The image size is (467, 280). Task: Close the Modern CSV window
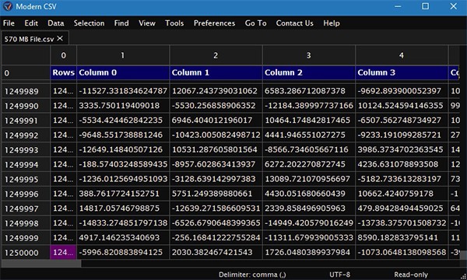coord(453,6)
